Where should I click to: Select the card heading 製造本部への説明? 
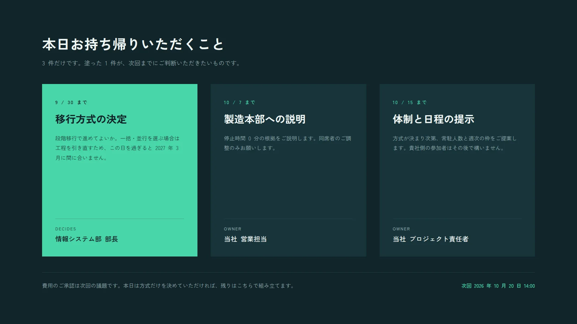264,119
